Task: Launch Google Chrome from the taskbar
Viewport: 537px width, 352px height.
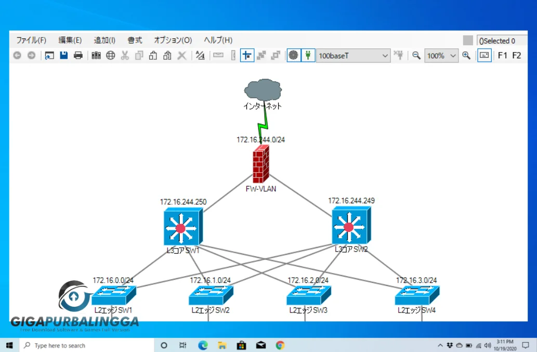Action: 280,345
